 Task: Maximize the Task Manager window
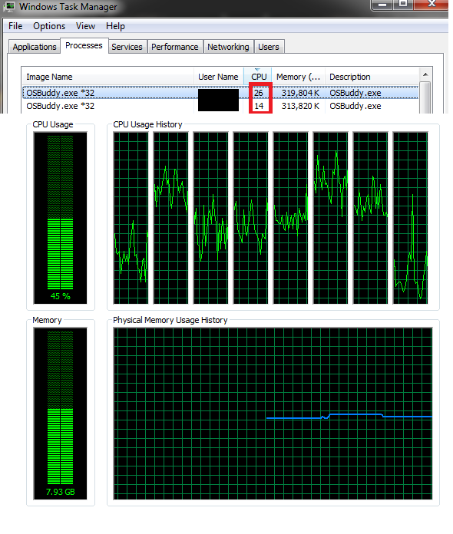click(x=403, y=5)
